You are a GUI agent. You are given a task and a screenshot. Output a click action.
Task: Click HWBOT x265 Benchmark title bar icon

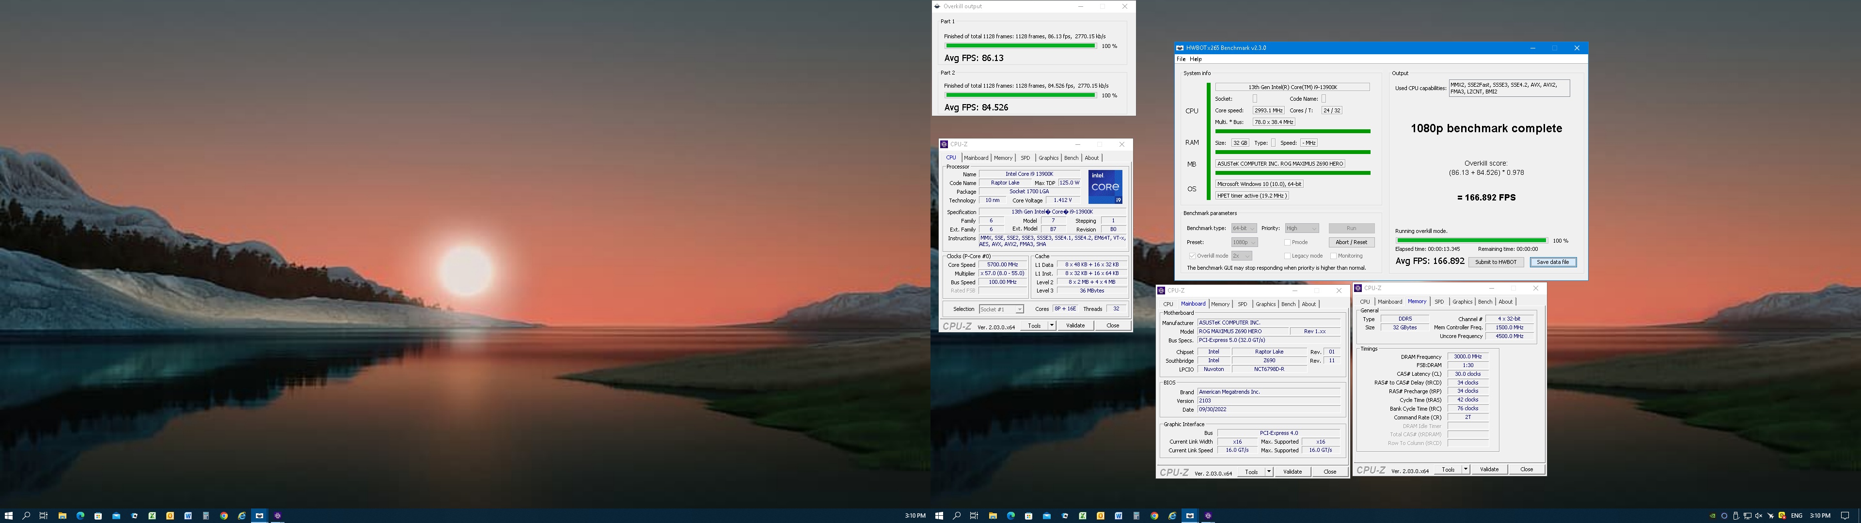(x=1180, y=48)
